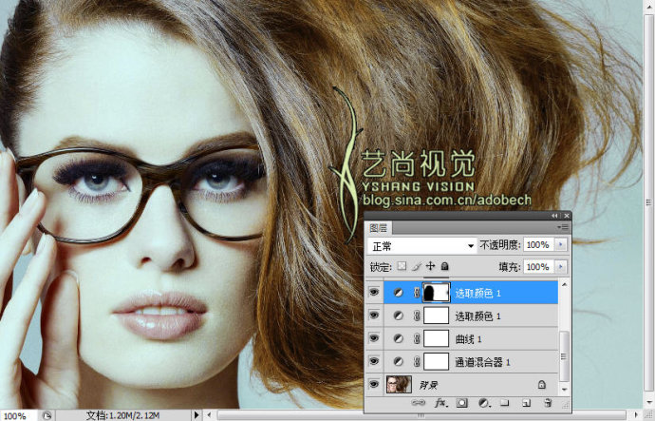This screenshot has width=655, height=421.
Task: Click the 不透明度 100% value field
Action: click(539, 244)
